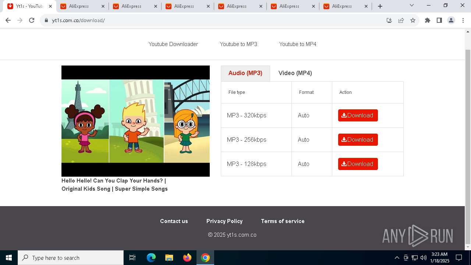The image size is (471, 265).
Task: Open the volume tray icon
Action: pos(424,258)
